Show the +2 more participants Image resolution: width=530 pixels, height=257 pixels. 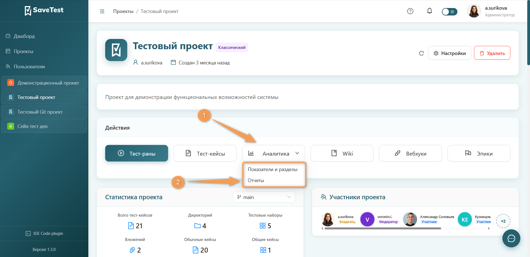click(x=503, y=221)
